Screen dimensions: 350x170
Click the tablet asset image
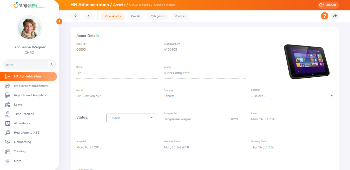pos(307,61)
